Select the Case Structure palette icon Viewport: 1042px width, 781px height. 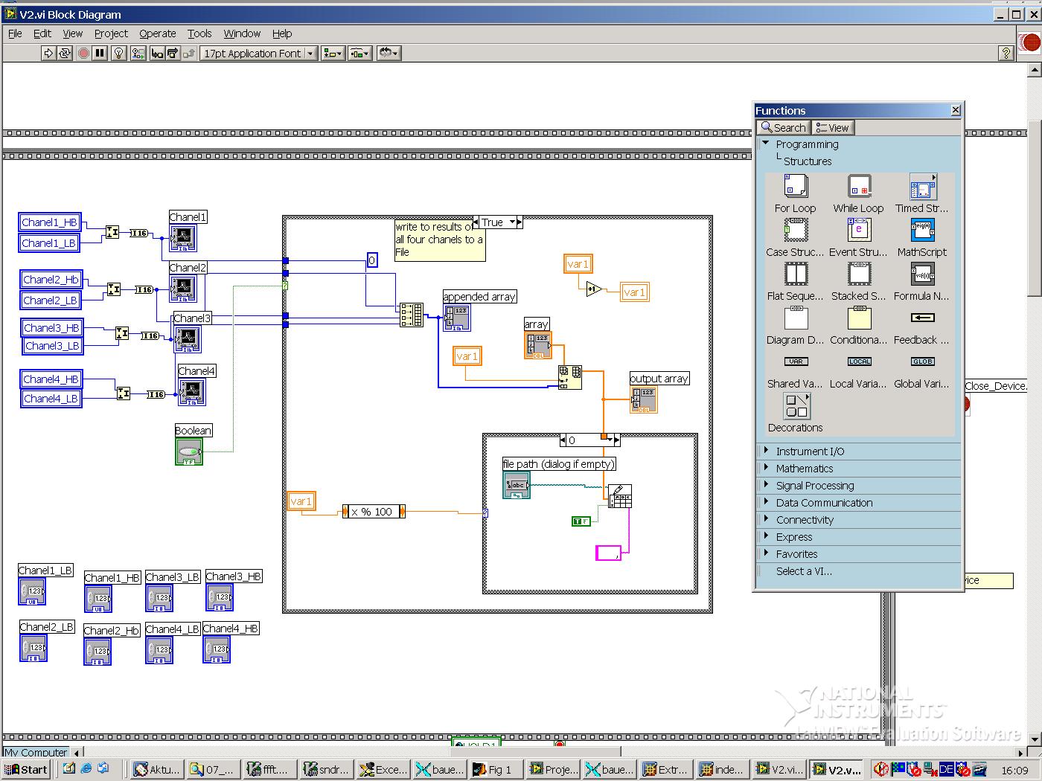[795, 231]
